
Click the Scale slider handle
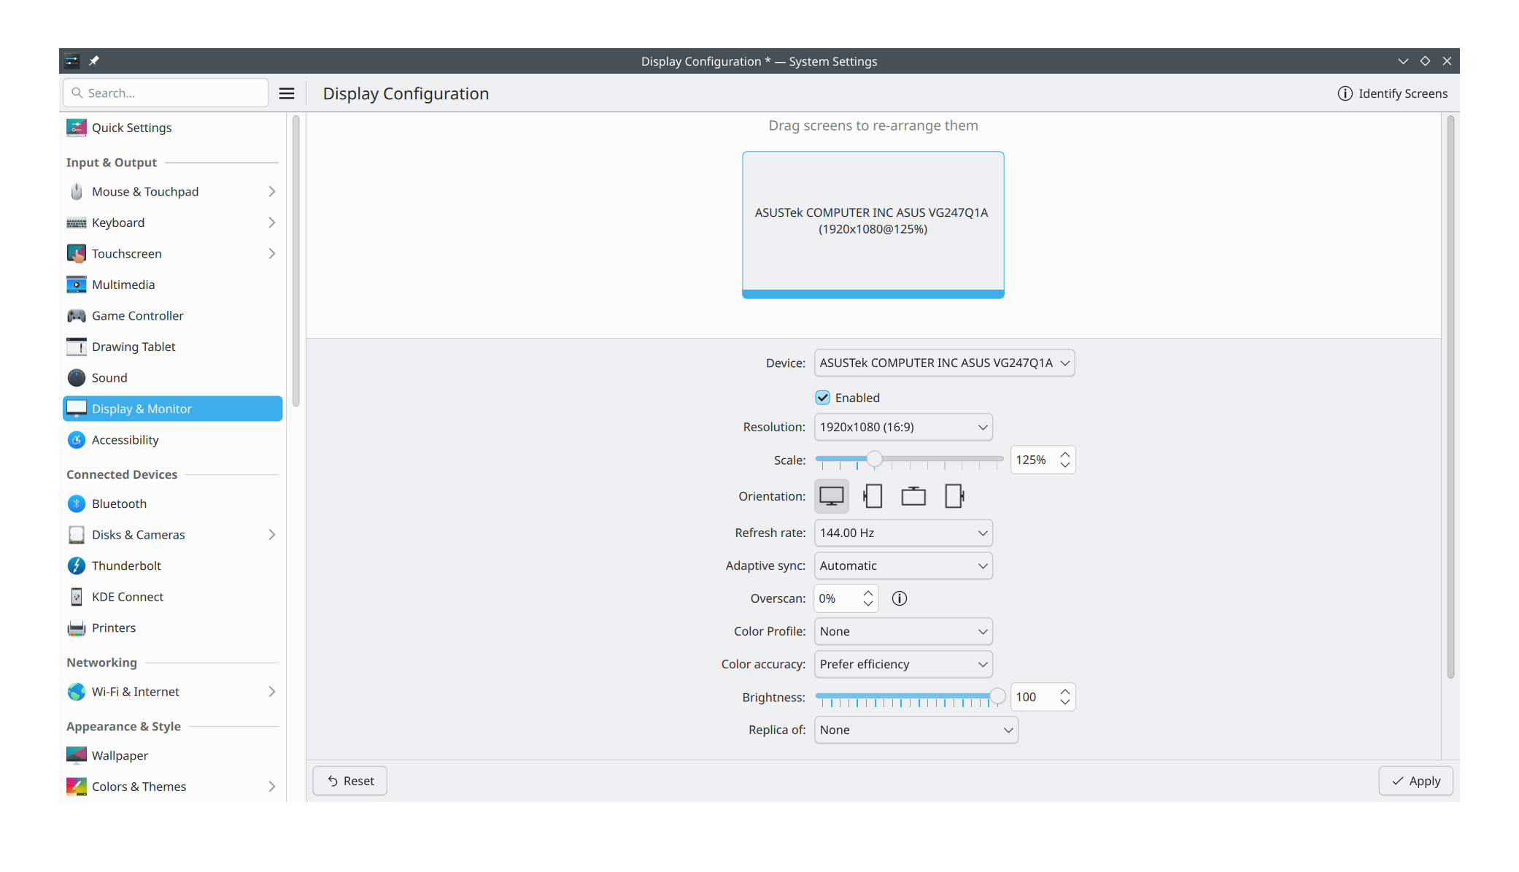874,459
